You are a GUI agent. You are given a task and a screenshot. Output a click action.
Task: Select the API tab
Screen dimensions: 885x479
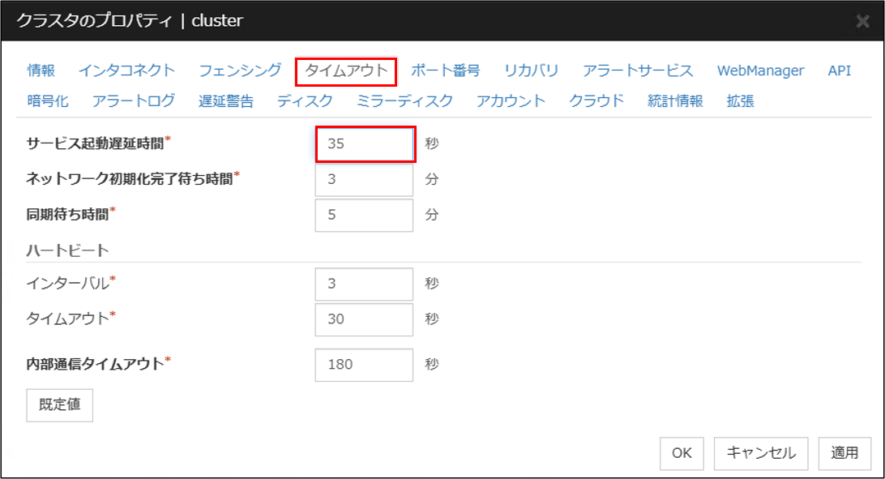point(839,71)
